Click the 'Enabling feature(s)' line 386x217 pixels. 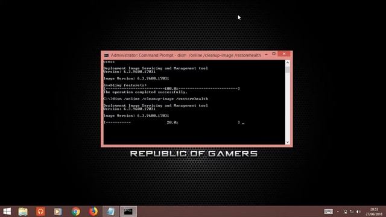point(125,85)
